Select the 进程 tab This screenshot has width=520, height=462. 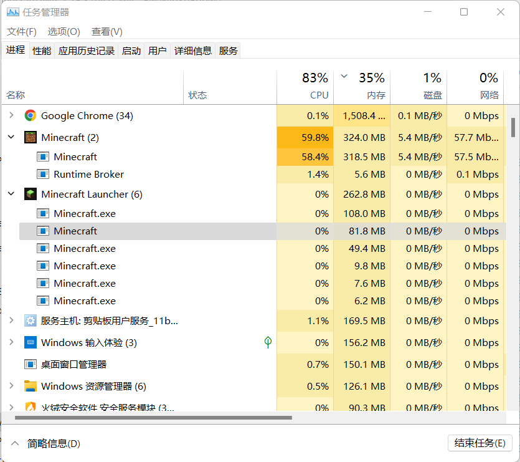pyautogui.click(x=15, y=50)
